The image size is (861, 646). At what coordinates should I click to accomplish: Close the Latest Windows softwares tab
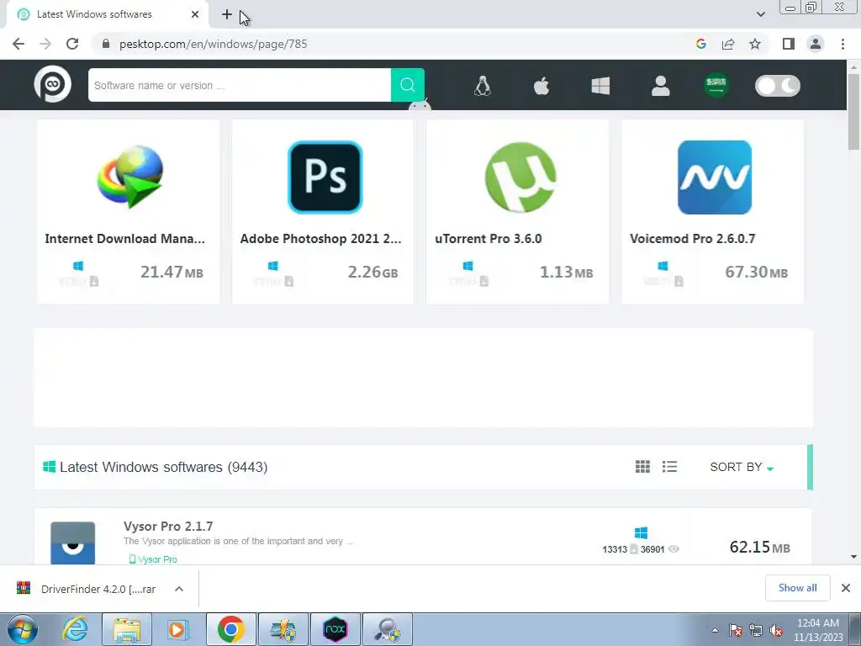coord(195,14)
